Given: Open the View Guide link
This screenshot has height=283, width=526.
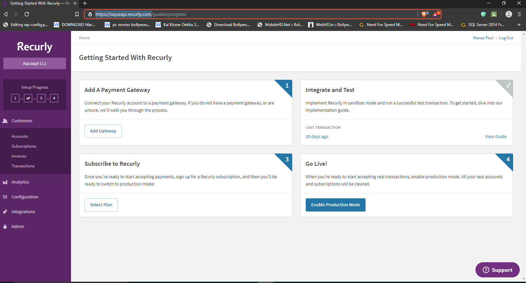Looking at the screenshot, I should [x=496, y=137].
